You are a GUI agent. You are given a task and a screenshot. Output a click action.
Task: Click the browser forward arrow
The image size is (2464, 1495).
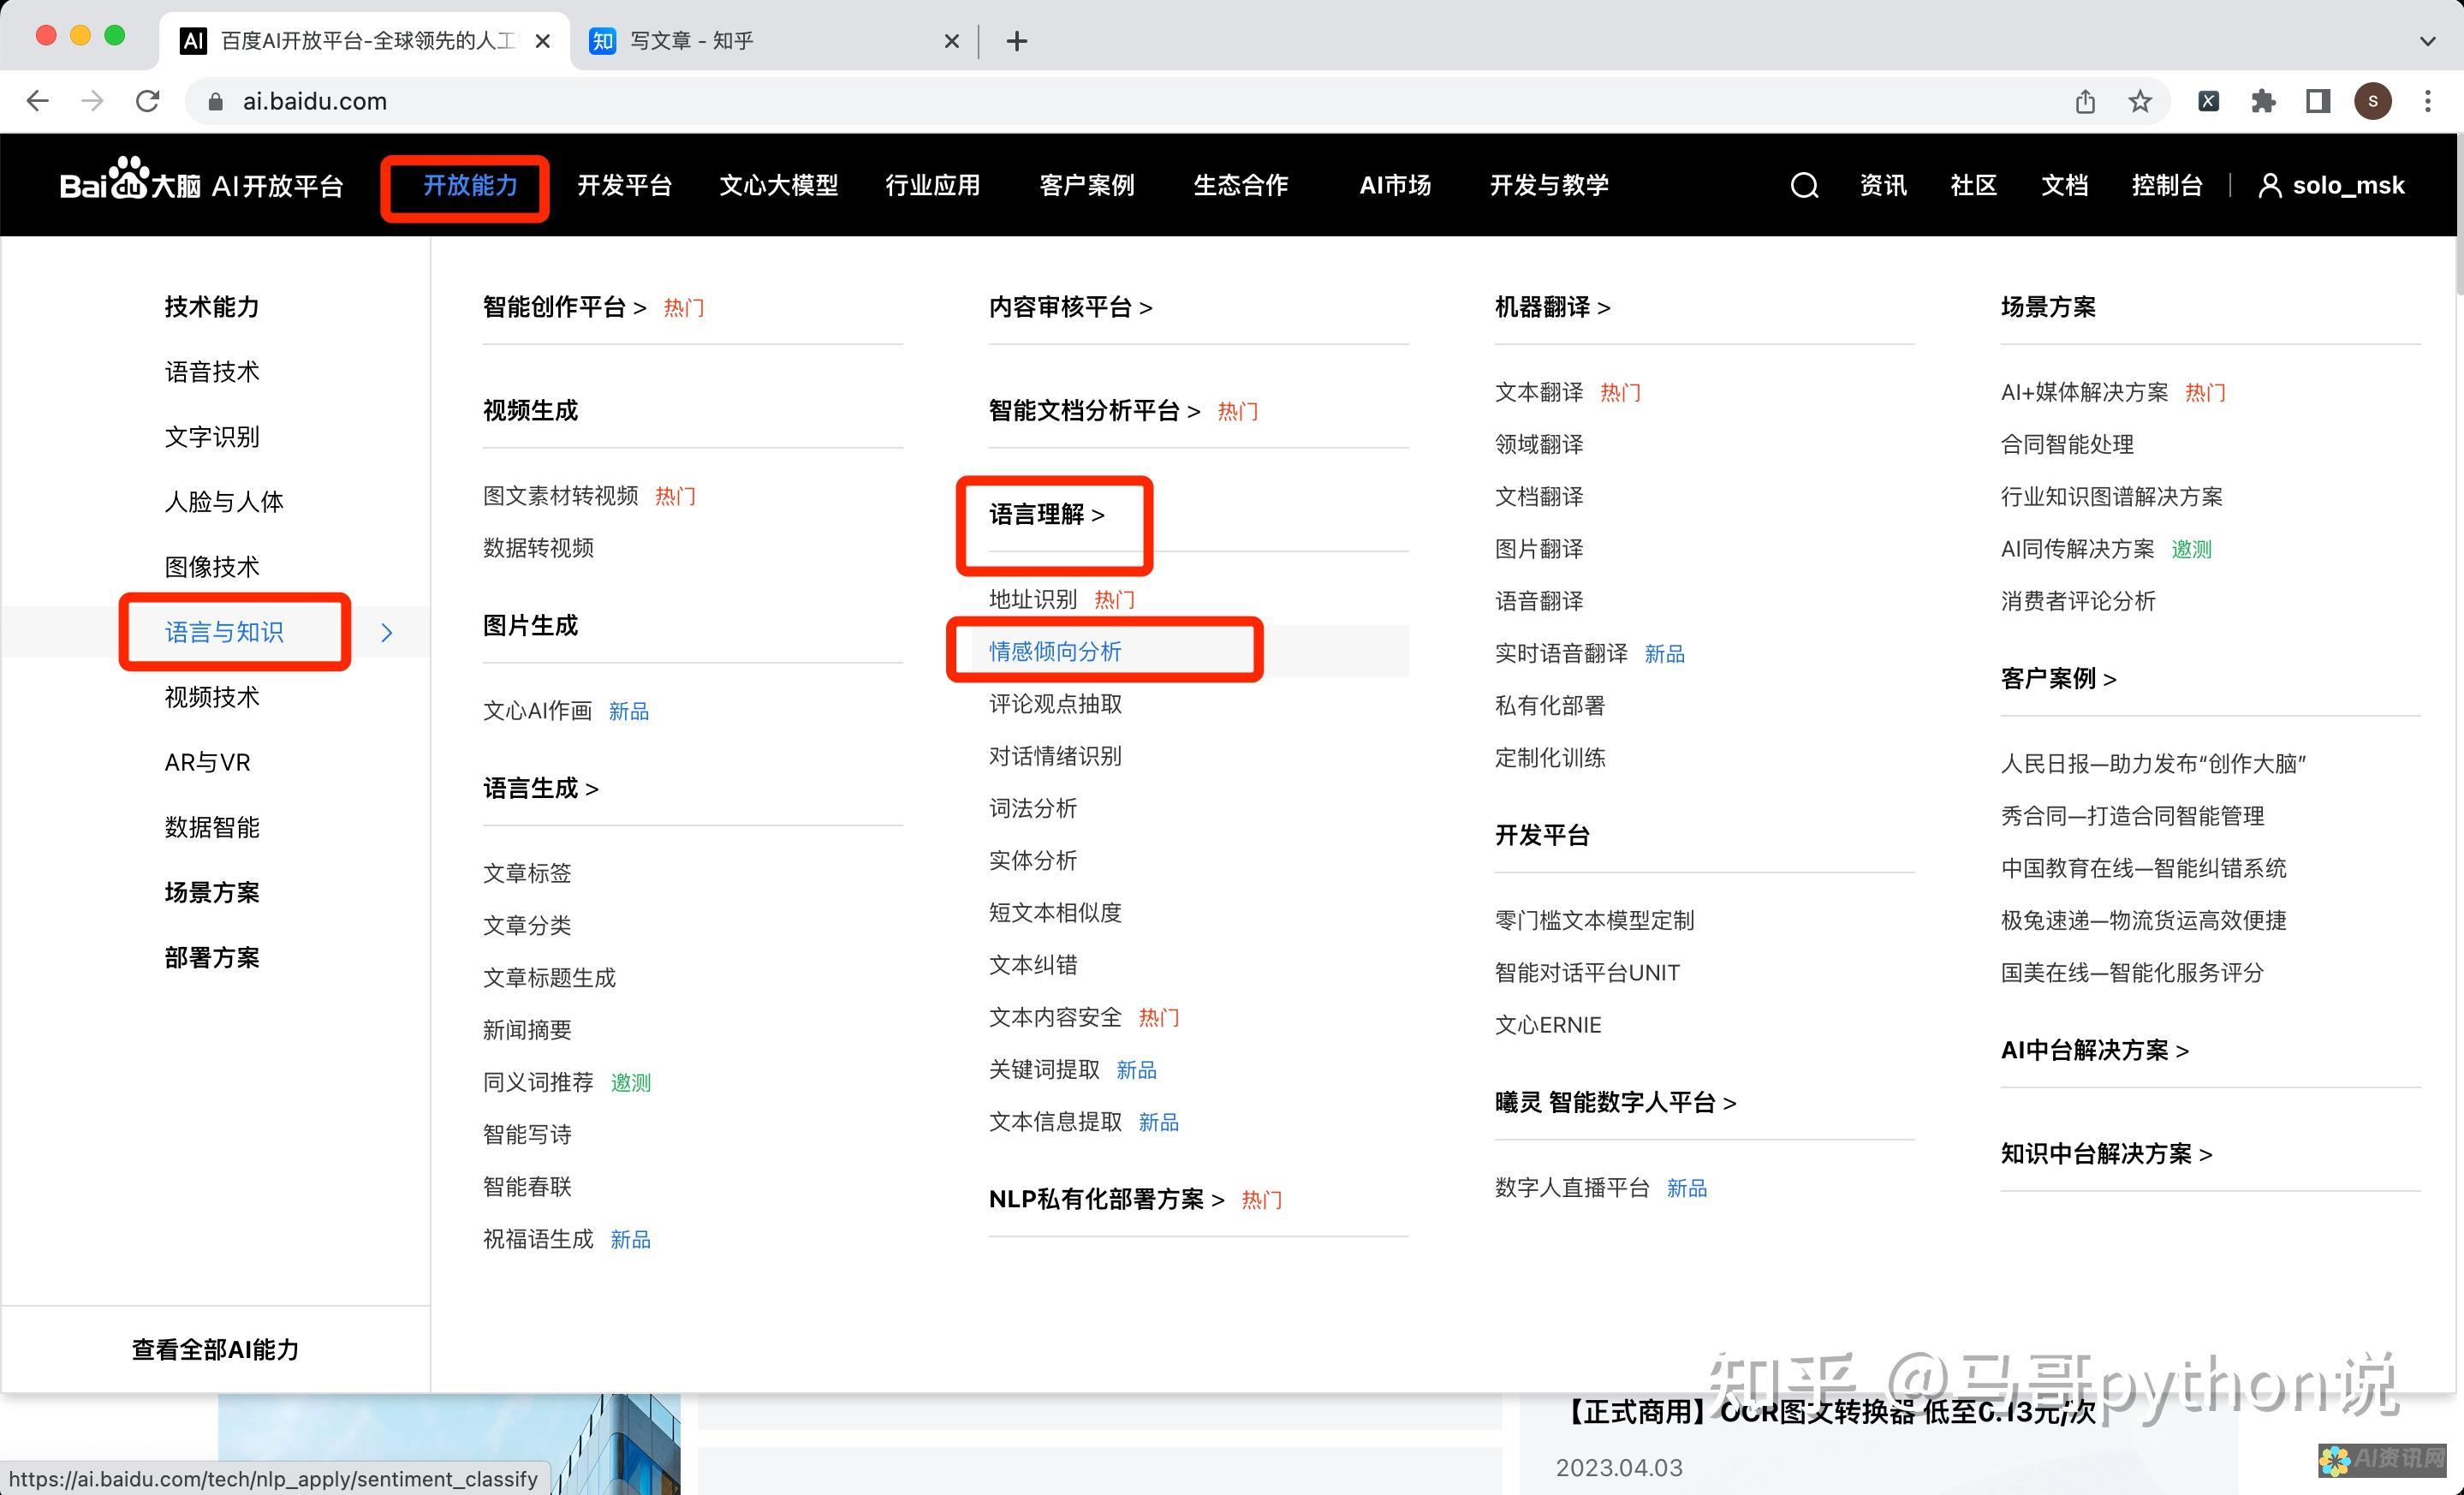pos(92,101)
